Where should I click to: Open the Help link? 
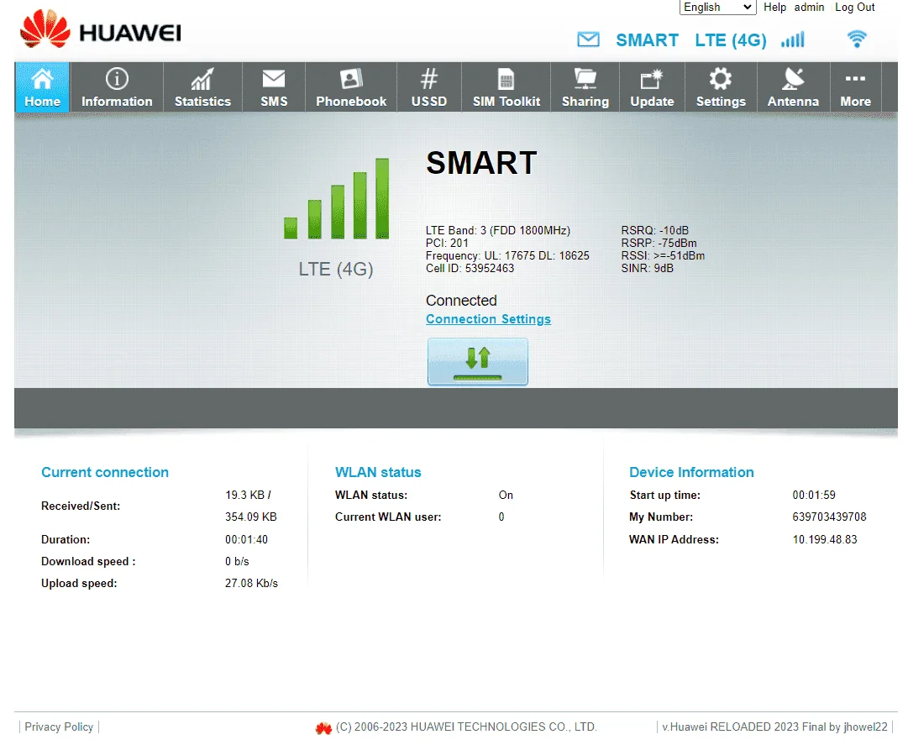point(774,7)
